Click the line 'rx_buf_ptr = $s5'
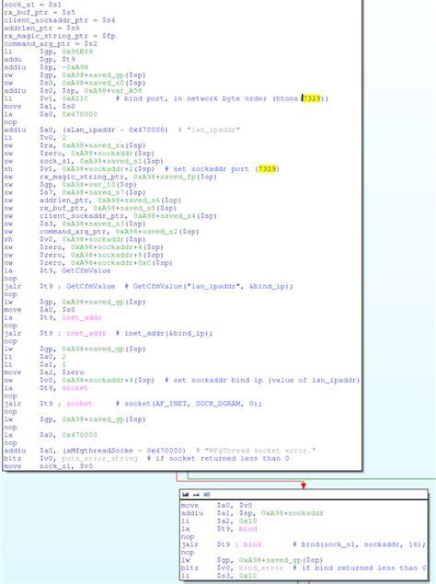The height and width of the screenshot is (584, 436). pos(40,12)
